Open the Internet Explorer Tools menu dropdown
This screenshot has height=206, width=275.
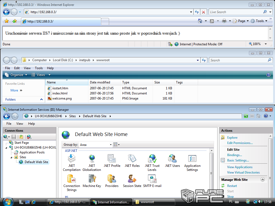pyautogui.click(x=266, y=21)
